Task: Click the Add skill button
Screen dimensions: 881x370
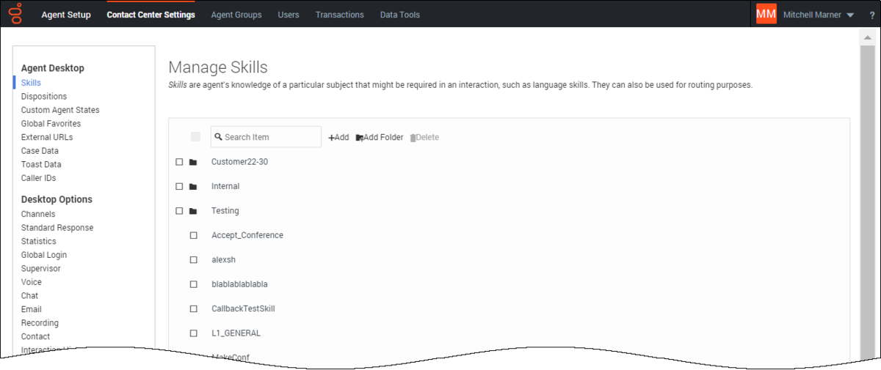Action: [338, 137]
